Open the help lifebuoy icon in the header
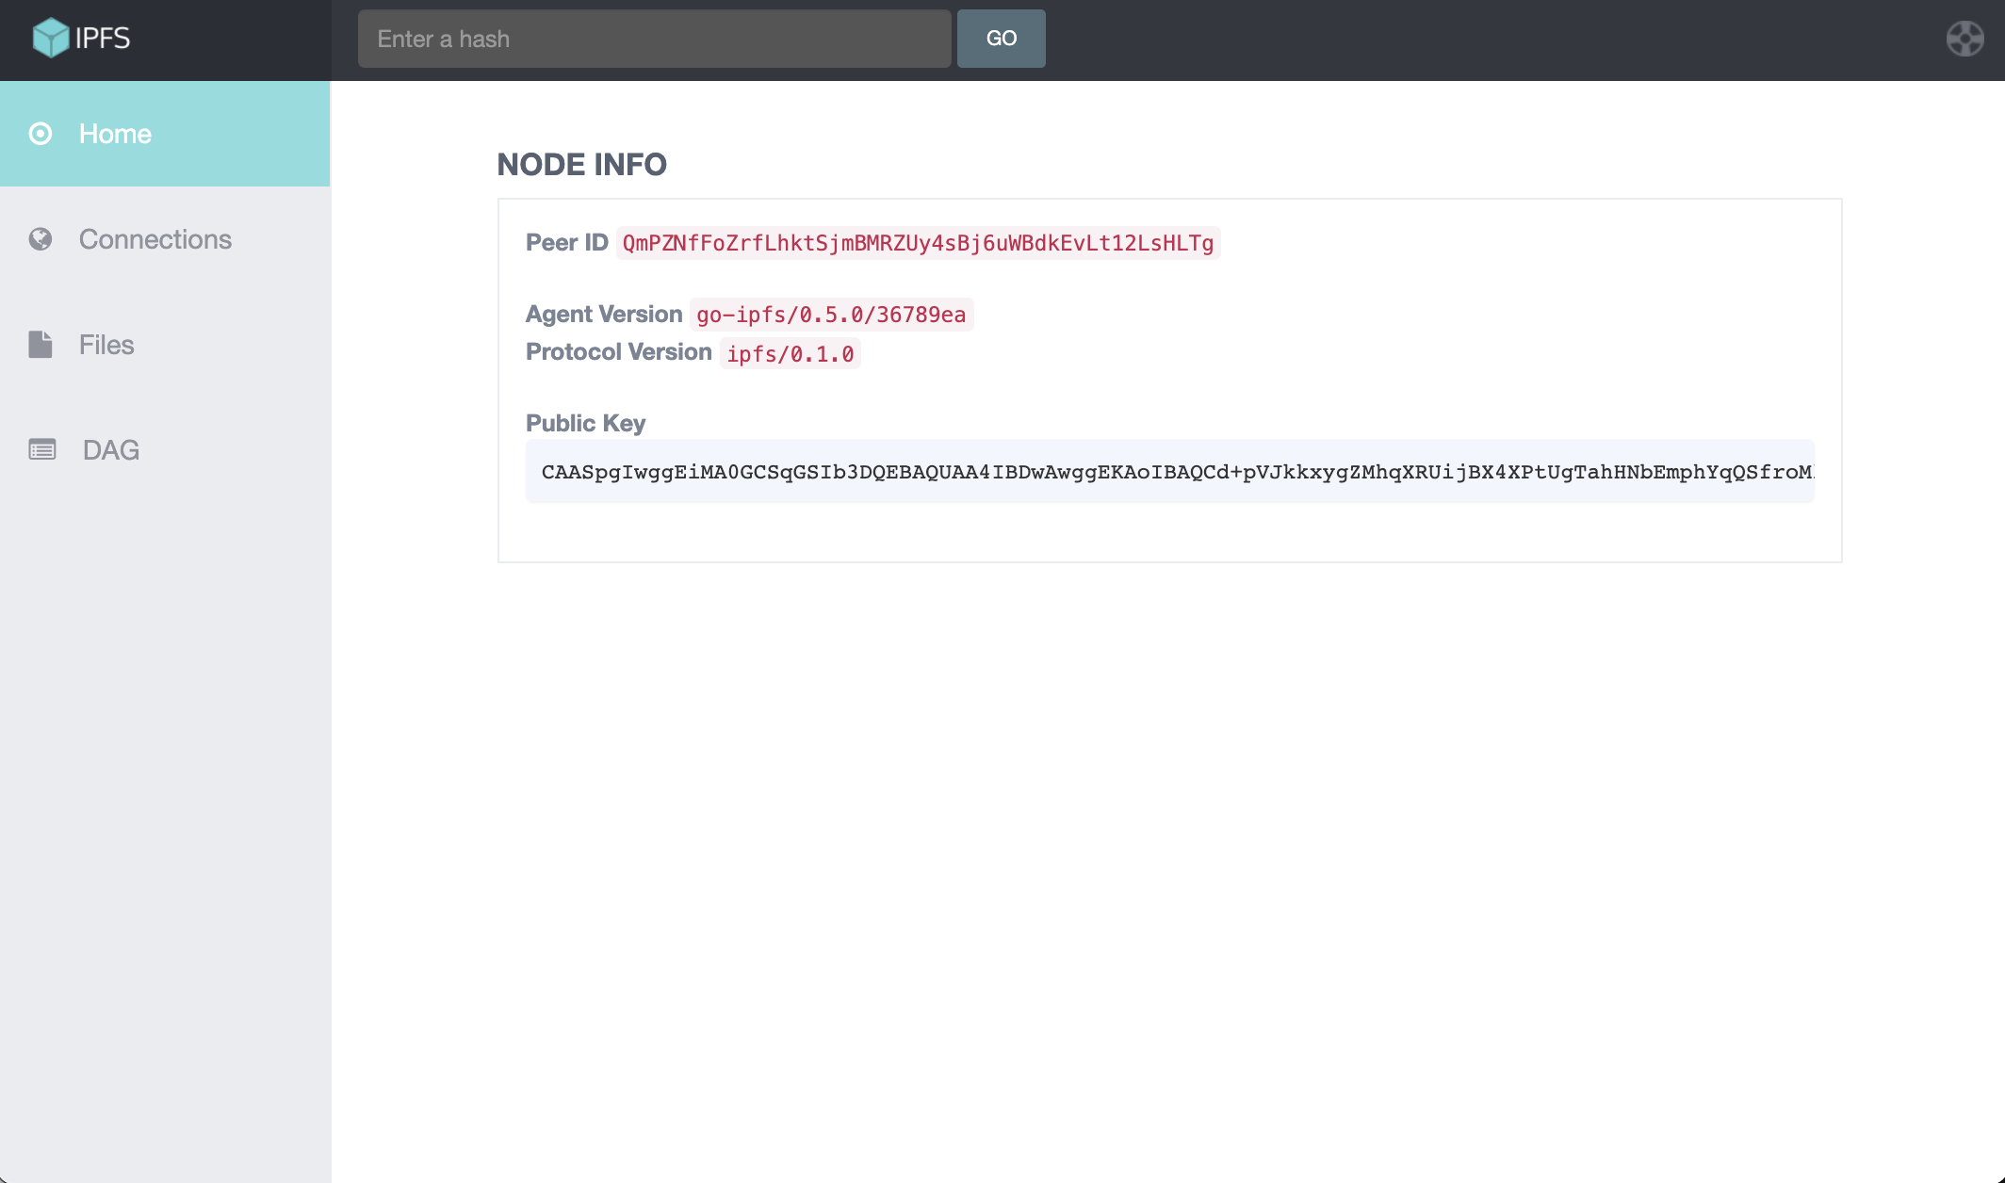 point(1964,39)
